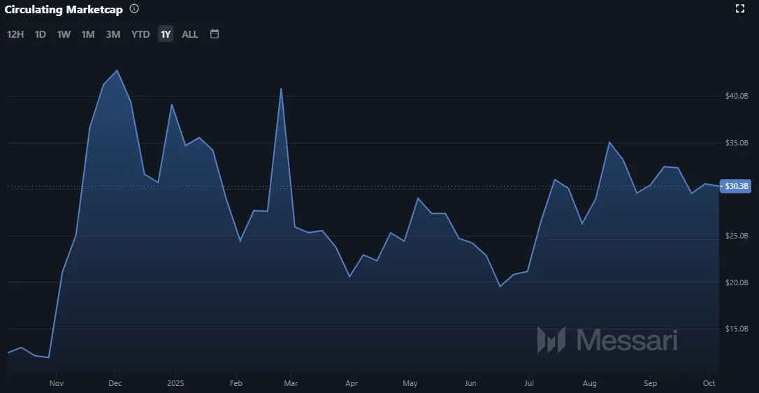Click the info icon beside Circulating Marketcap
The image size is (759, 393).
point(134,9)
